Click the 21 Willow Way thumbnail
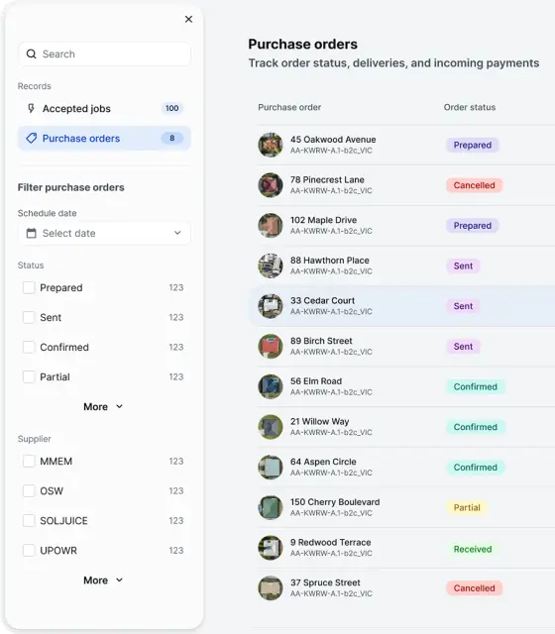This screenshot has height=634, width=555. point(271,427)
